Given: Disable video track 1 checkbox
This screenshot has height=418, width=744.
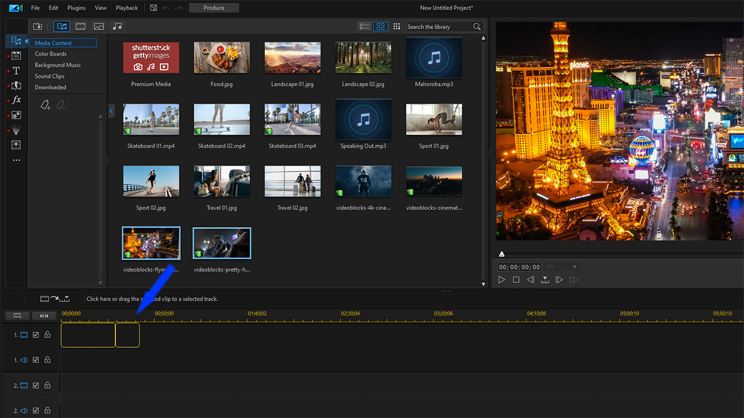Looking at the screenshot, I should pos(36,334).
